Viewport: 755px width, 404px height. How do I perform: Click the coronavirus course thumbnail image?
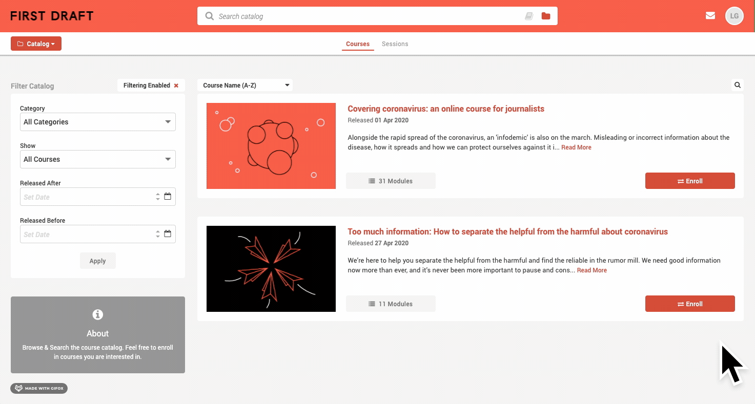271,146
